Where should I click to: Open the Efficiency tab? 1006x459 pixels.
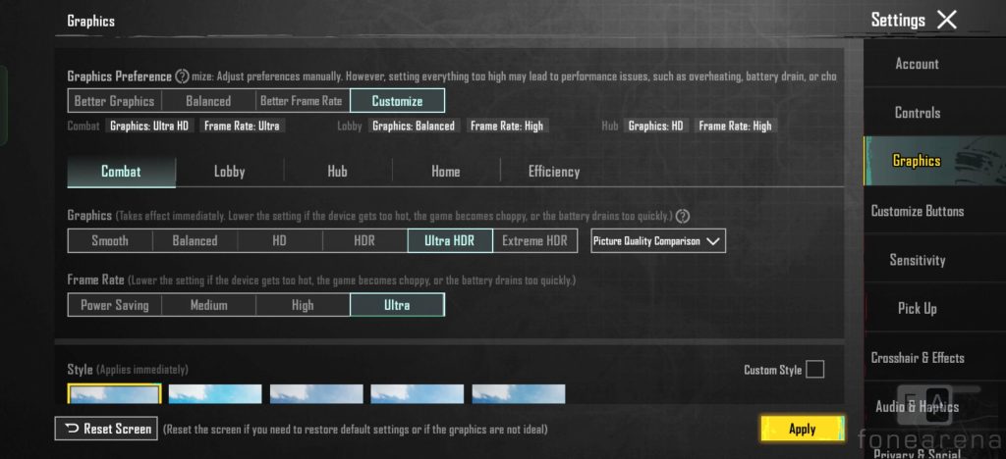point(554,172)
